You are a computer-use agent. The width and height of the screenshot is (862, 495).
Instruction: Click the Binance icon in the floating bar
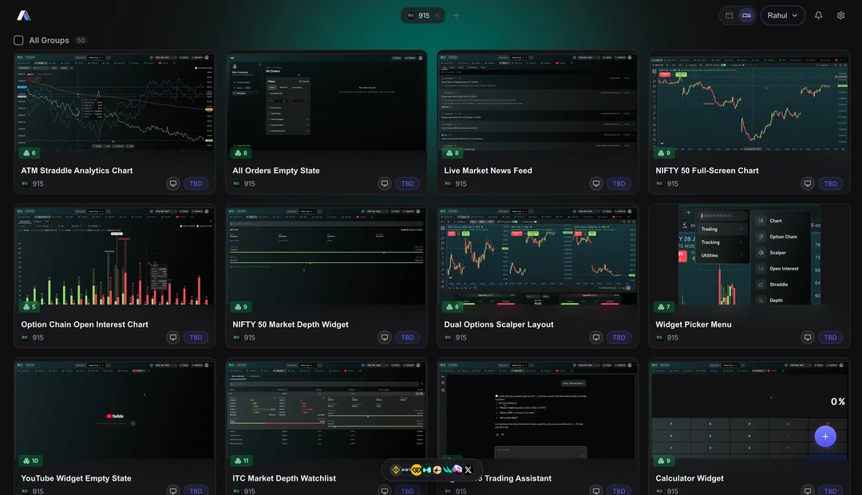[x=396, y=469]
